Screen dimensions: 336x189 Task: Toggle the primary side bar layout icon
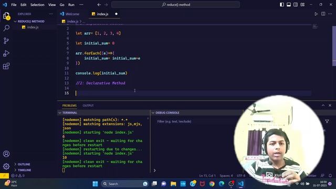coord(282,5)
